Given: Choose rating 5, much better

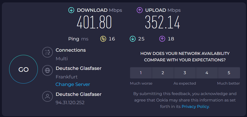Looking at the screenshot, I should point(229,73).
